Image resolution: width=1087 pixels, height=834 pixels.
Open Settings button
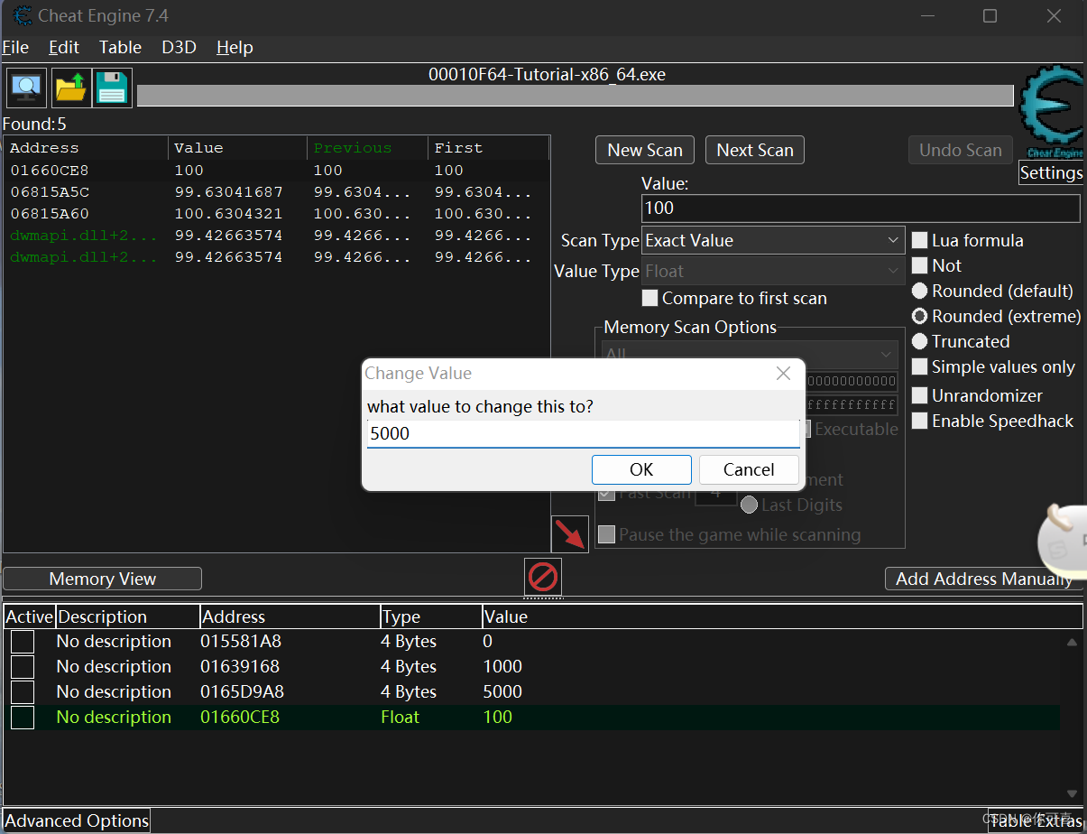[1051, 172]
